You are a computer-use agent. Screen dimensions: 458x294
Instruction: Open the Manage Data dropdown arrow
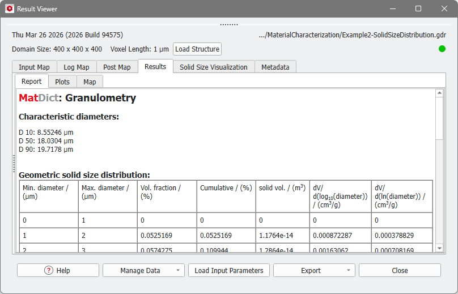[x=178, y=270]
